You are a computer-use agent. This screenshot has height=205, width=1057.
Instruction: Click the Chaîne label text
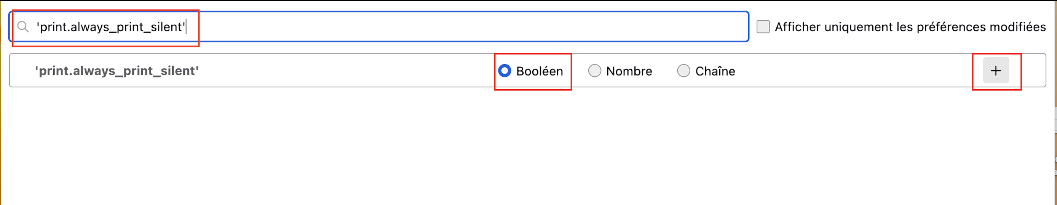coord(715,71)
